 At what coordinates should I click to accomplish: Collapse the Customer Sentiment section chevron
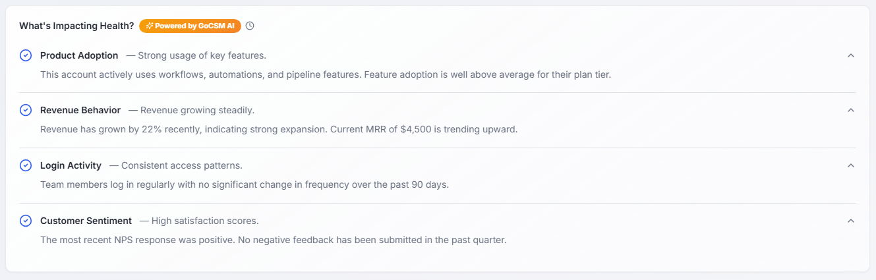click(851, 221)
